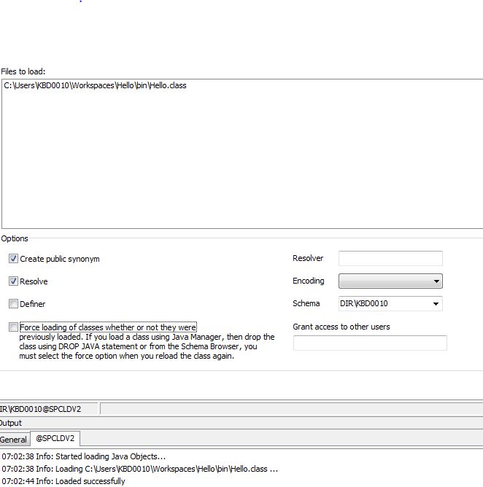483x487 pixels.
Task: Click into the Resolver input field
Action: coord(390,258)
